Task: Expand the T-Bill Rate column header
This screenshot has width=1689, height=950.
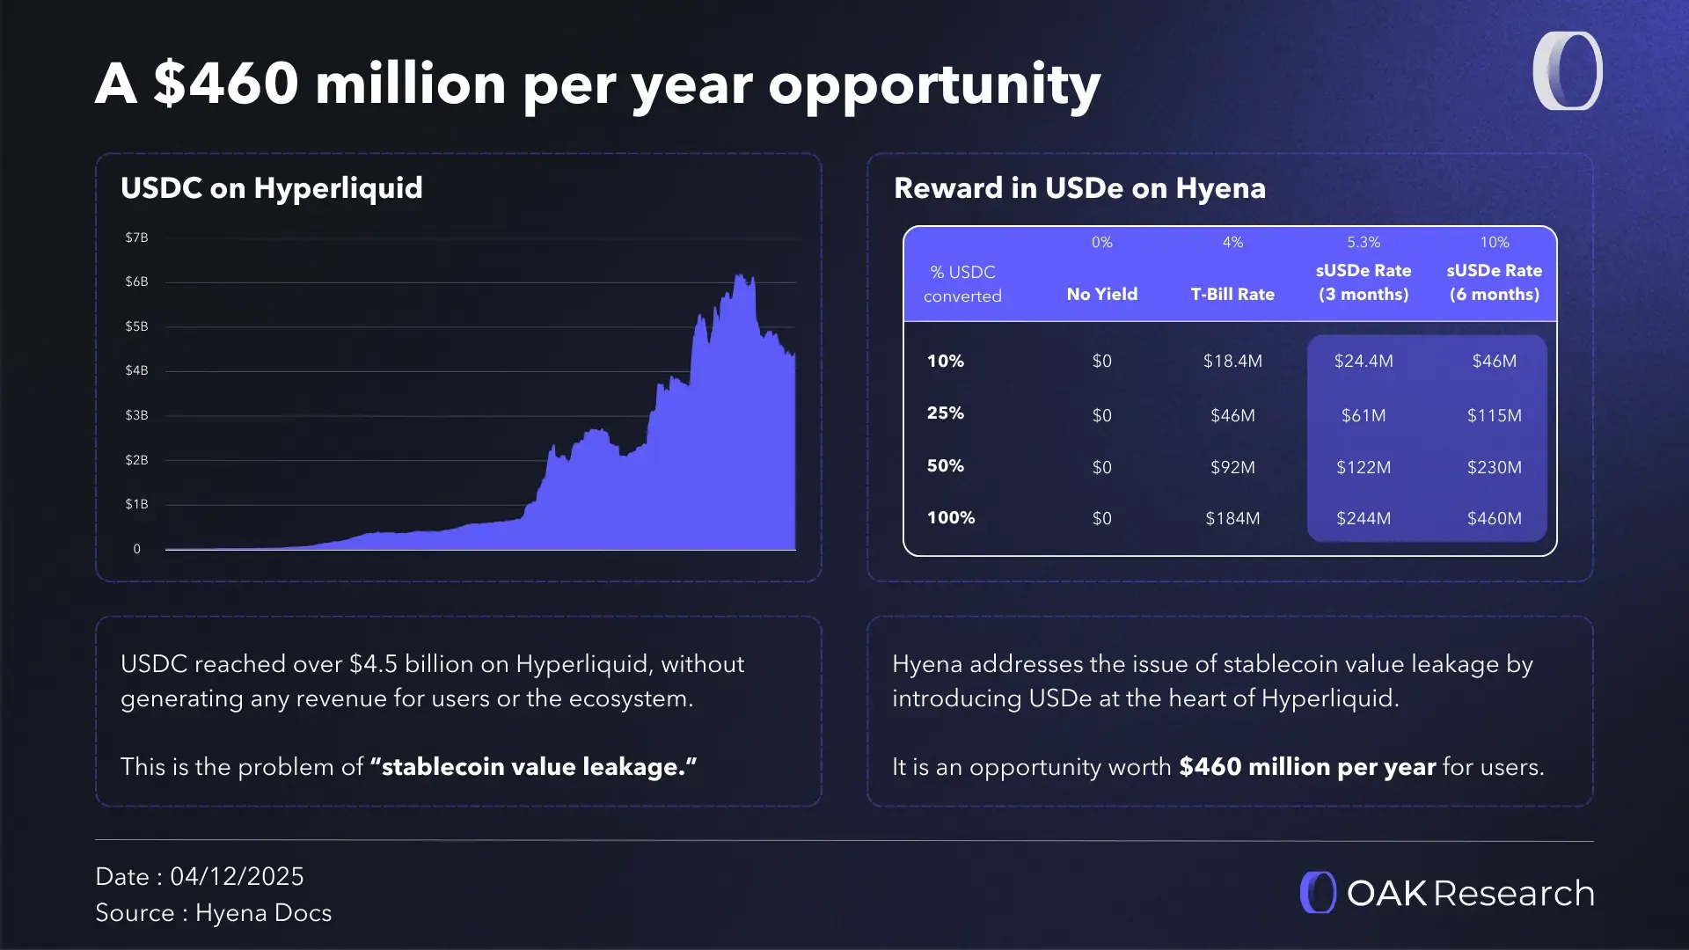Action: point(1232,294)
